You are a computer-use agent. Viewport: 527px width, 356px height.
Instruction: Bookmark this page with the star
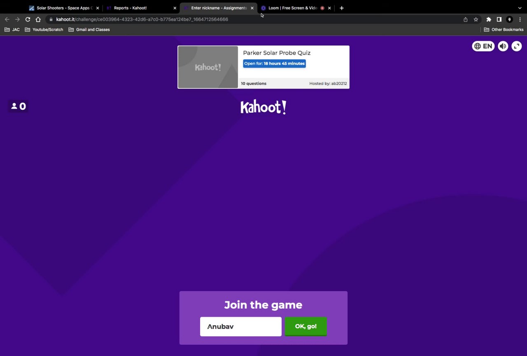pos(476,19)
